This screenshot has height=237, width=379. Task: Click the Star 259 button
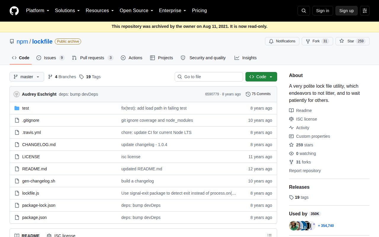point(352,41)
